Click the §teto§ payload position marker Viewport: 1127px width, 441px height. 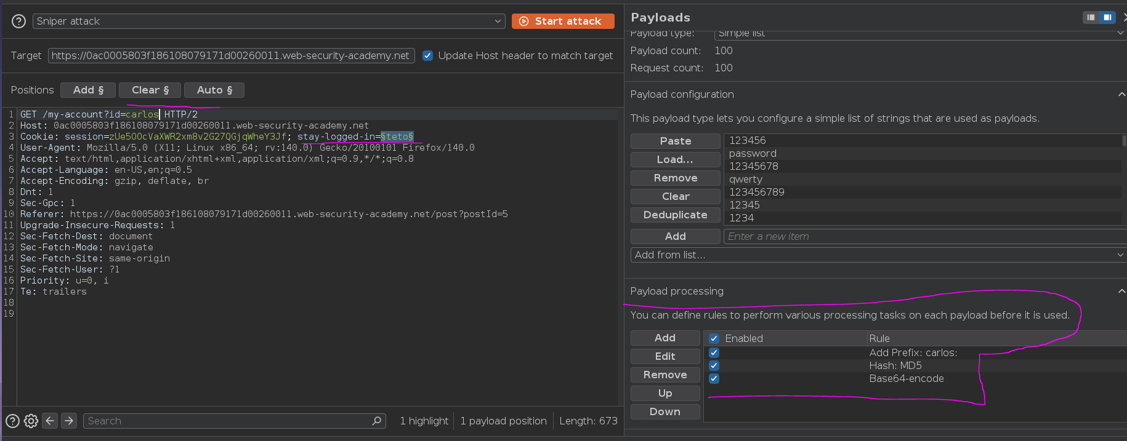coord(397,137)
